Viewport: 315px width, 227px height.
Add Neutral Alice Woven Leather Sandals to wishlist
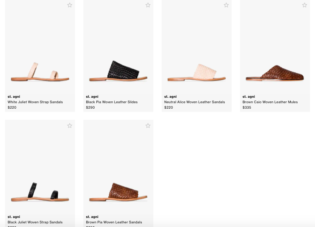pyautogui.click(x=226, y=5)
